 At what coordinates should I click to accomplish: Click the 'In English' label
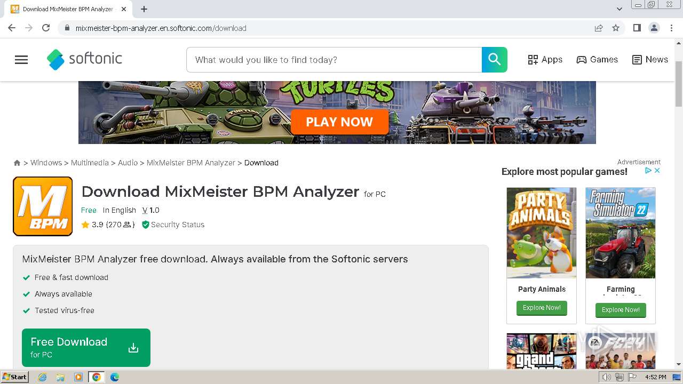(120, 210)
